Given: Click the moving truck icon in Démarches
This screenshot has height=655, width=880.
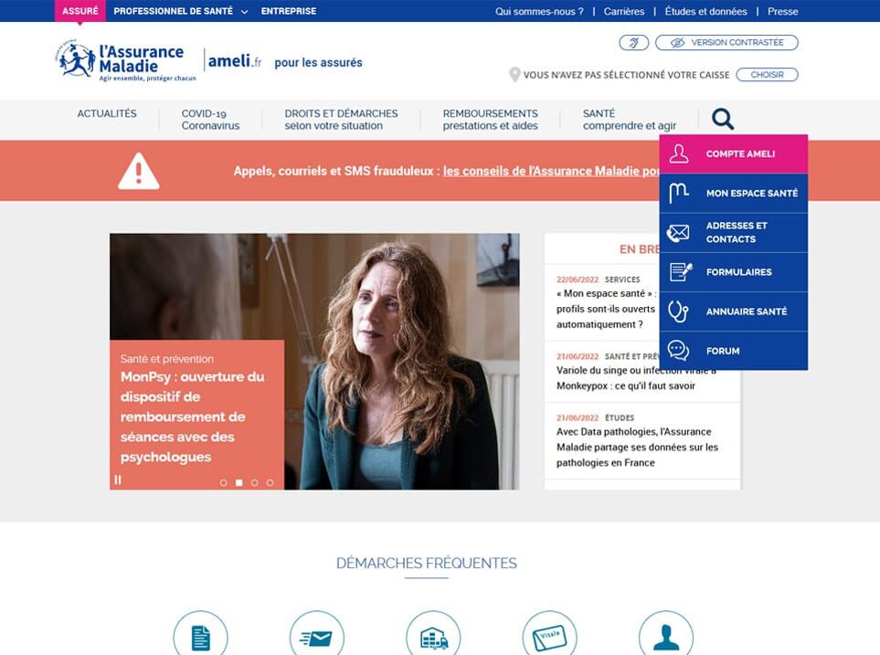Looking at the screenshot, I should tap(433, 638).
